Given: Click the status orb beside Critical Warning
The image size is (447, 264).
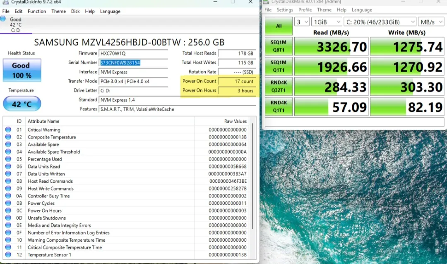Looking at the screenshot, I should coord(8,130).
